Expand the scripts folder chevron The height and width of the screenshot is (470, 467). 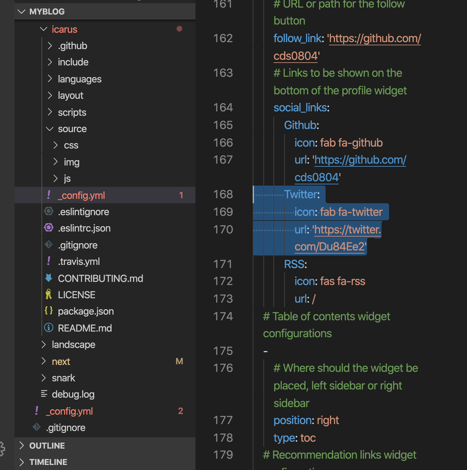[x=50, y=112]
